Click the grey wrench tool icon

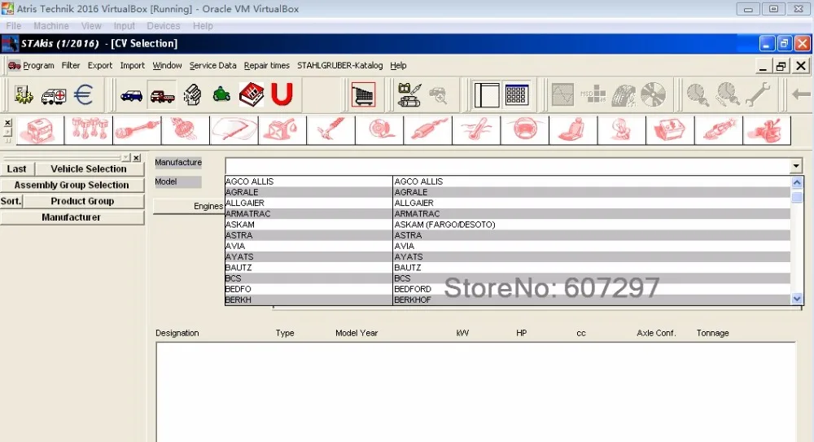pyautogui.click(x=758, y=95)
